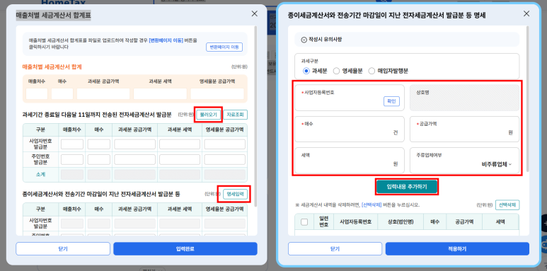Image resolution: width=547 pixels, height=271 pixels.
Task: Select the 영세율분 radio button
Action: point(336,71)
